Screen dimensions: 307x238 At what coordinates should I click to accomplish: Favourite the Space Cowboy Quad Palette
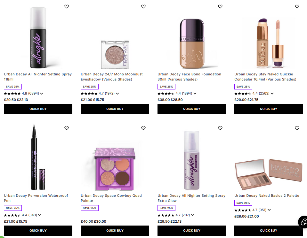click(x=143, y=128)
